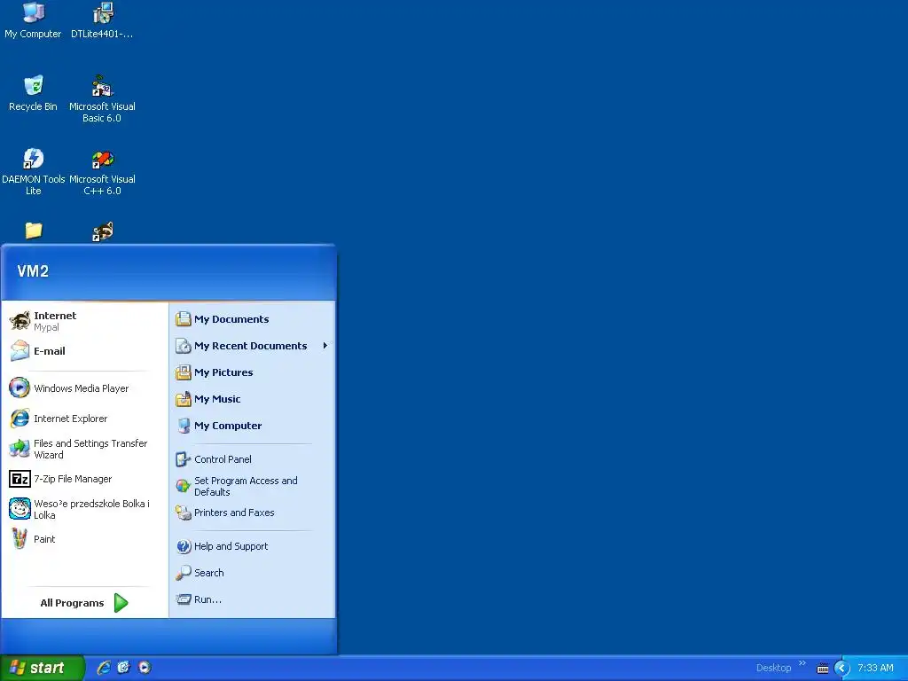Open Paint from the Start menu
Screen dimensions: 908x681
click(x=85, y=539)
